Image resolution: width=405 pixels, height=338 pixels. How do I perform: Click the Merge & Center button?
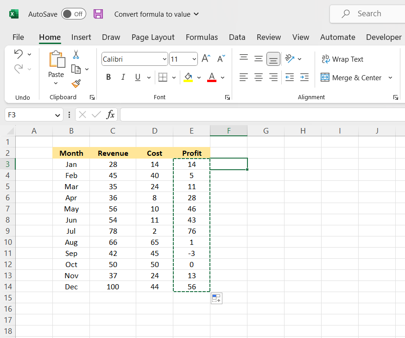(x=351, y=77)
